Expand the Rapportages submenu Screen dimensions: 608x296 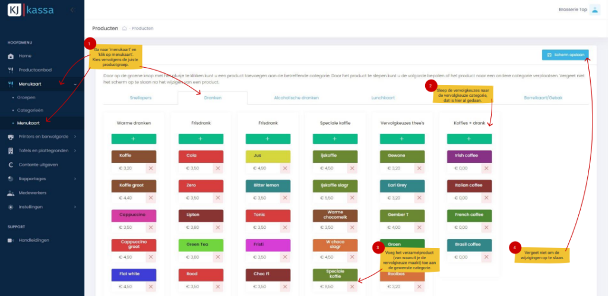75,178
